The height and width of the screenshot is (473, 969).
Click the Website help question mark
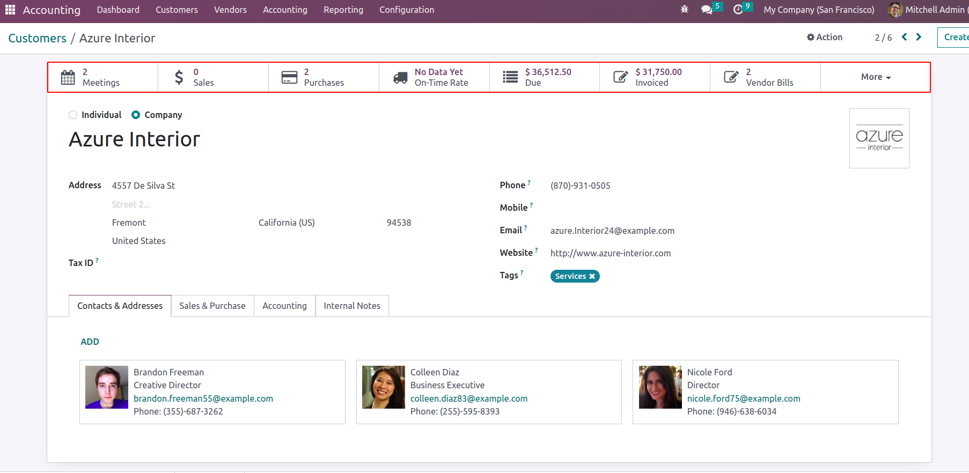(537, 250)
